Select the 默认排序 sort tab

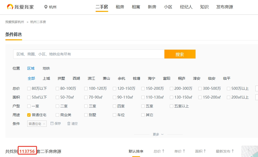[136, 151]
